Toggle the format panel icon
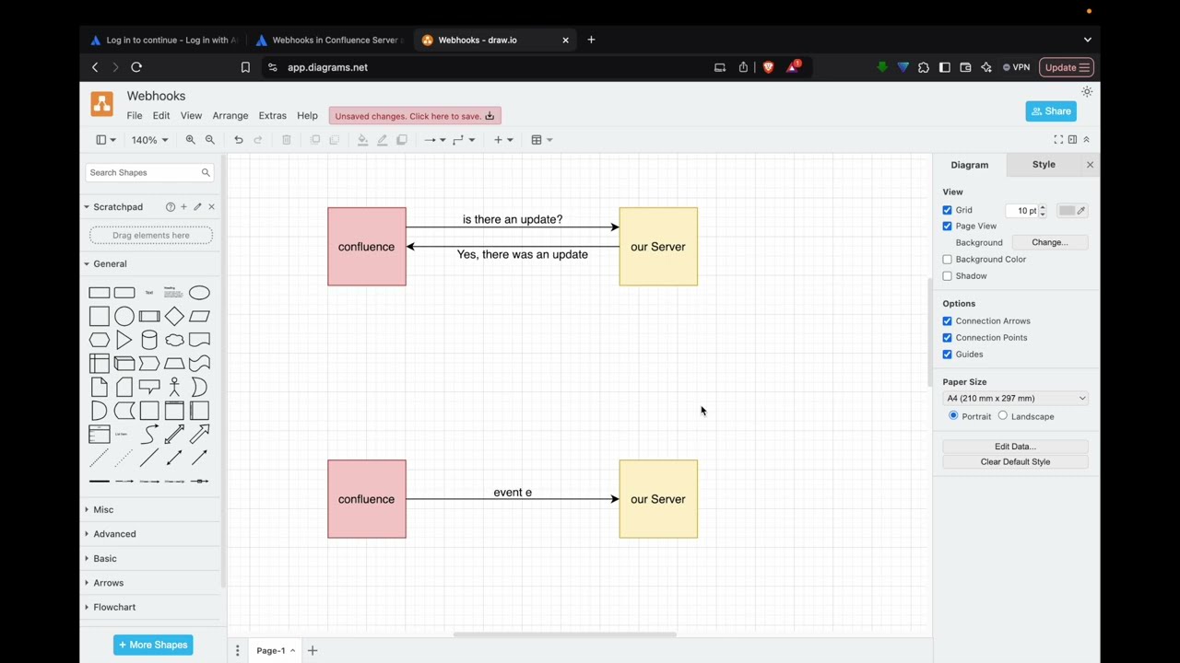 [1072, 139]
